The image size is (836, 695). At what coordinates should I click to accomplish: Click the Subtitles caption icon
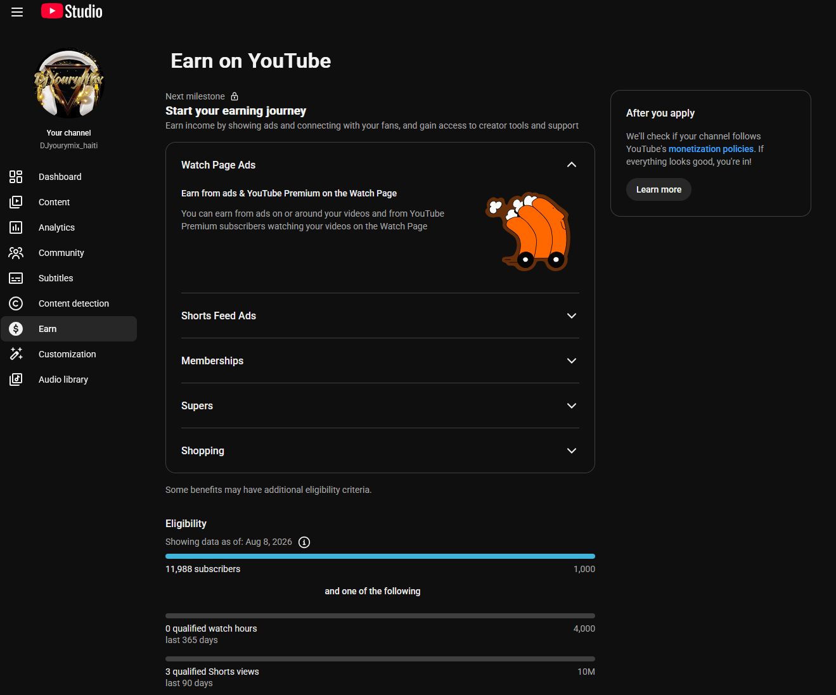(16, 278)
